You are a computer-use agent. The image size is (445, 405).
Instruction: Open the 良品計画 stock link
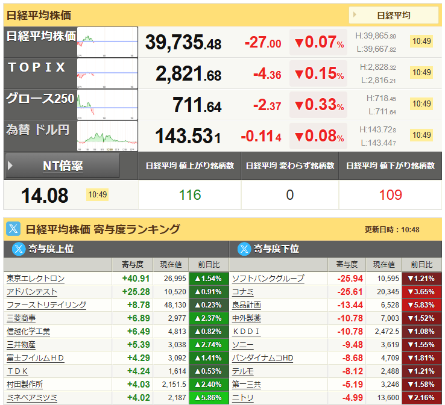247,305
